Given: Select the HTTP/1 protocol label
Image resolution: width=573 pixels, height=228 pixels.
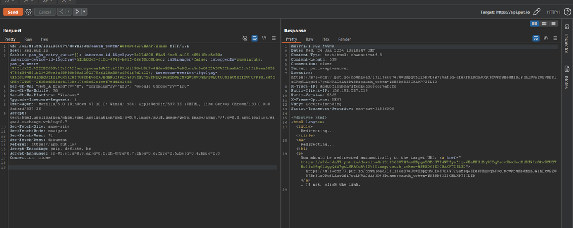Looking at the screenshot, I should tap(554, 12).
